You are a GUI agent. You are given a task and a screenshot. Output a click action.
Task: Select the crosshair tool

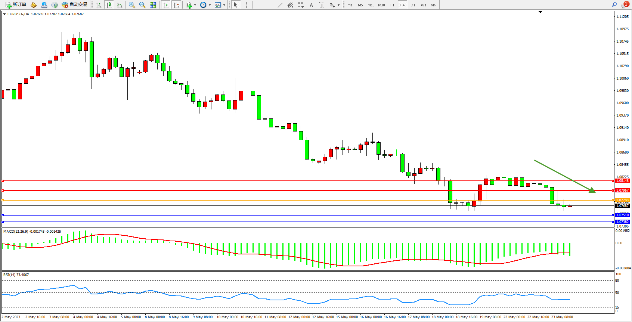coord(247,5)
